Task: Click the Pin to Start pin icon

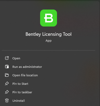Action: click(x=7, y=84)
